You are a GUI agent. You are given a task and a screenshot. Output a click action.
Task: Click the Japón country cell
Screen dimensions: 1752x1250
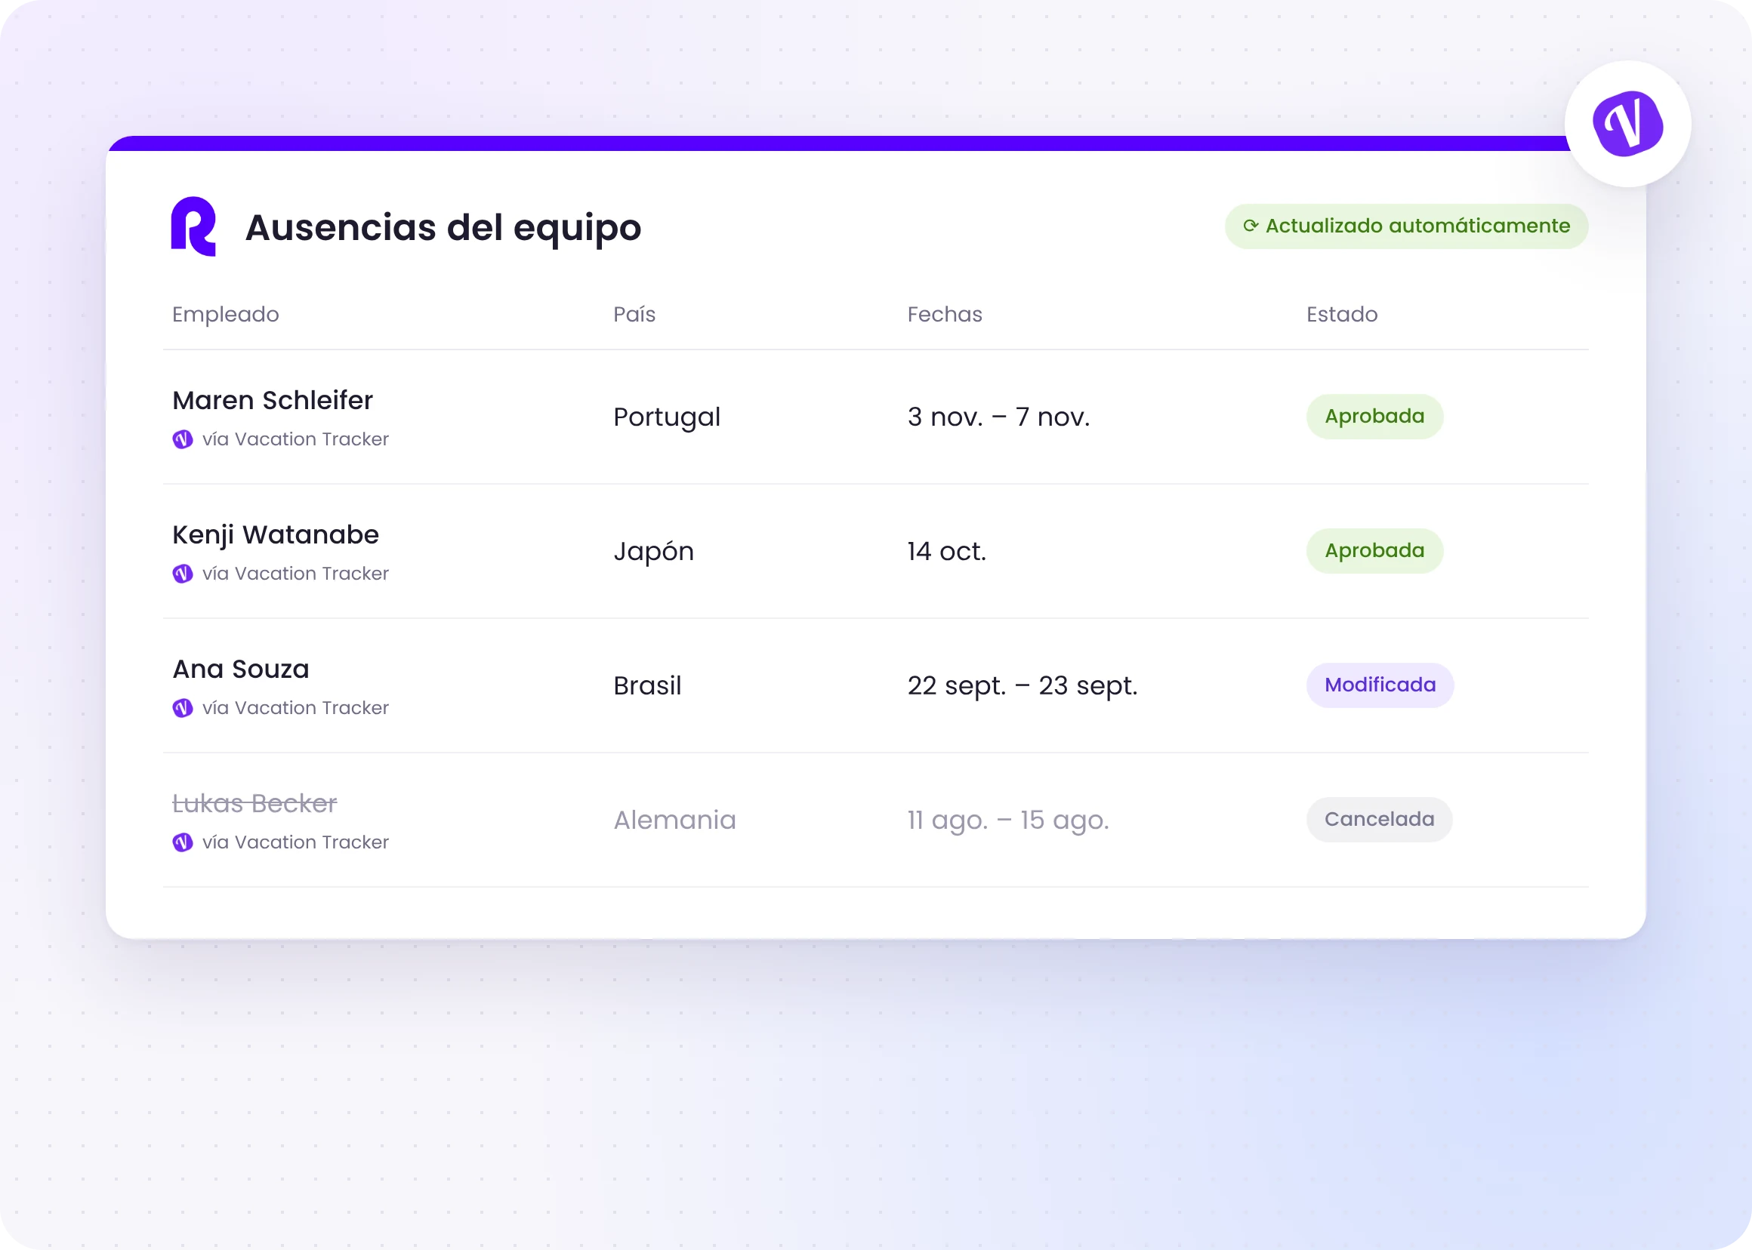[654, 552]
